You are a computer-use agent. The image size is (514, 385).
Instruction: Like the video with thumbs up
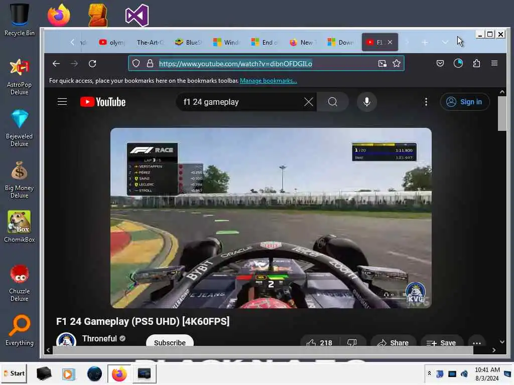(319, 342)
